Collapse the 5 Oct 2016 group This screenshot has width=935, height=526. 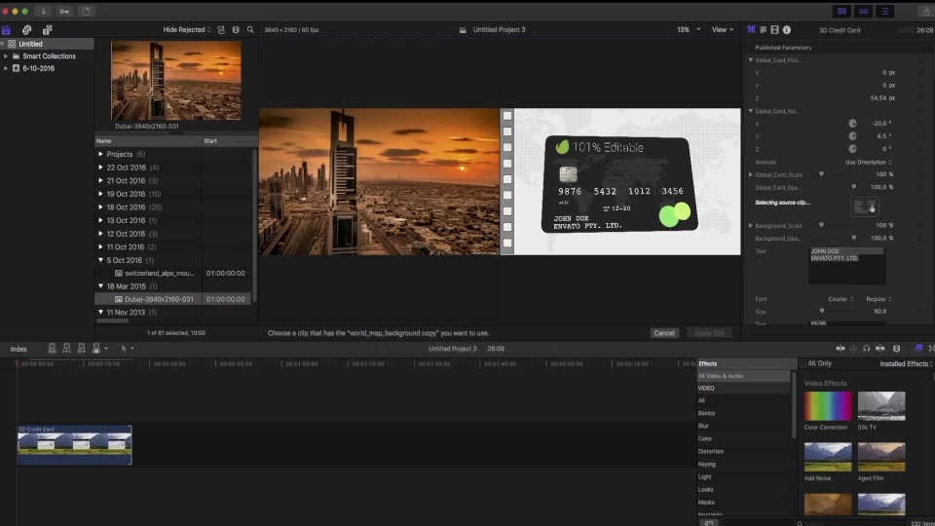tap(100, 260)
